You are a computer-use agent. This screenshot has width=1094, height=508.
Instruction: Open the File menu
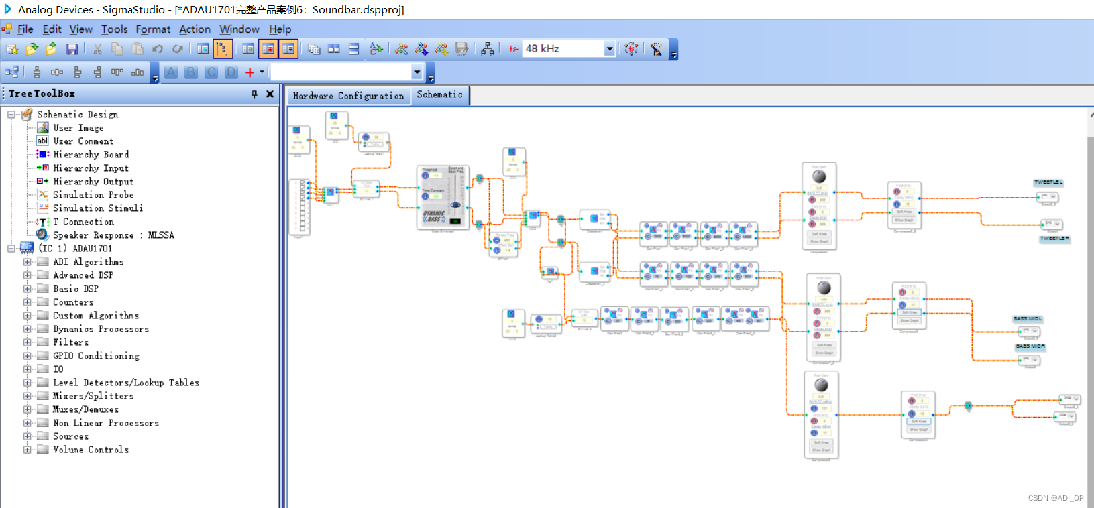coord(25,29)
